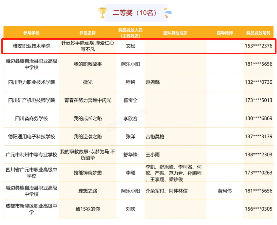
Task: Select the 奖品发放号码 column header
Action: (258, 33)
